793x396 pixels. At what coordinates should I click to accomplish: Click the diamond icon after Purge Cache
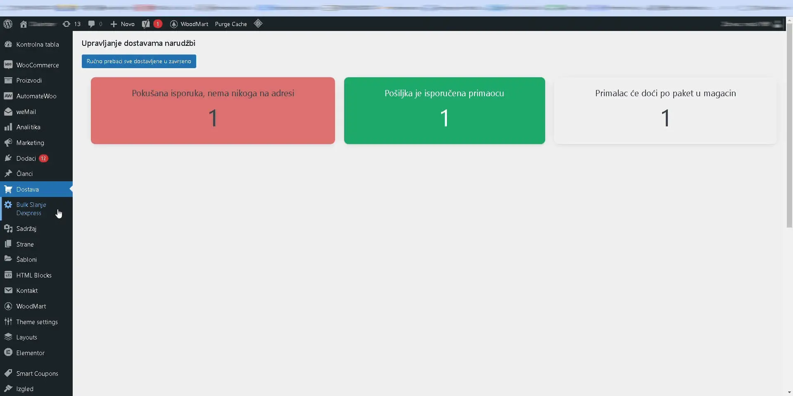coord(258,24)
